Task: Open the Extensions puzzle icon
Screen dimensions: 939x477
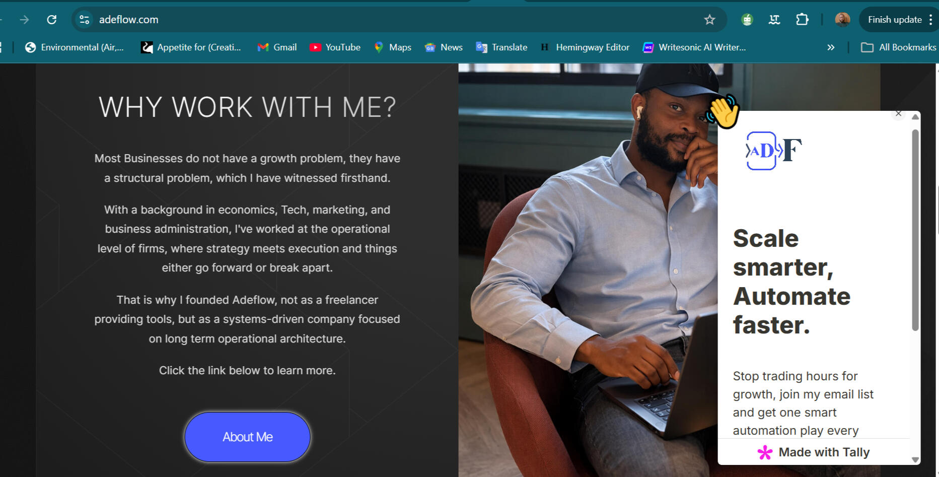Action: coord(802,20)
